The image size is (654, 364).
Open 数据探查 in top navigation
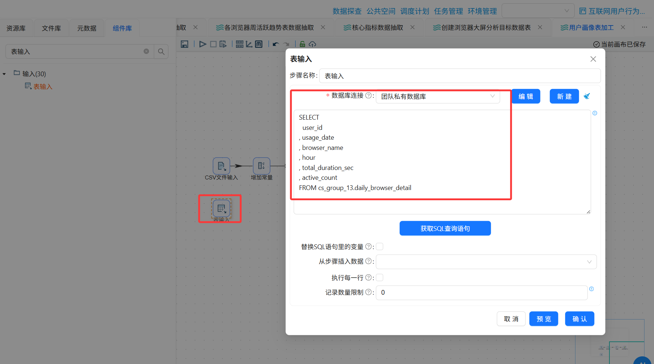pos(347,11)
